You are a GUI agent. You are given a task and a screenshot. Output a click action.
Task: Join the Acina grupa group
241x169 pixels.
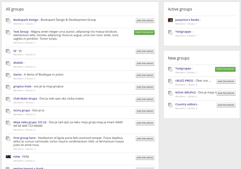tap(145, 111)
